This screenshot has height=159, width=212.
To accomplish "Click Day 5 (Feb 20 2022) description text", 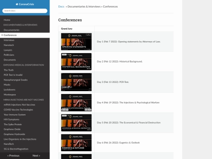I will tap(129, 122).
